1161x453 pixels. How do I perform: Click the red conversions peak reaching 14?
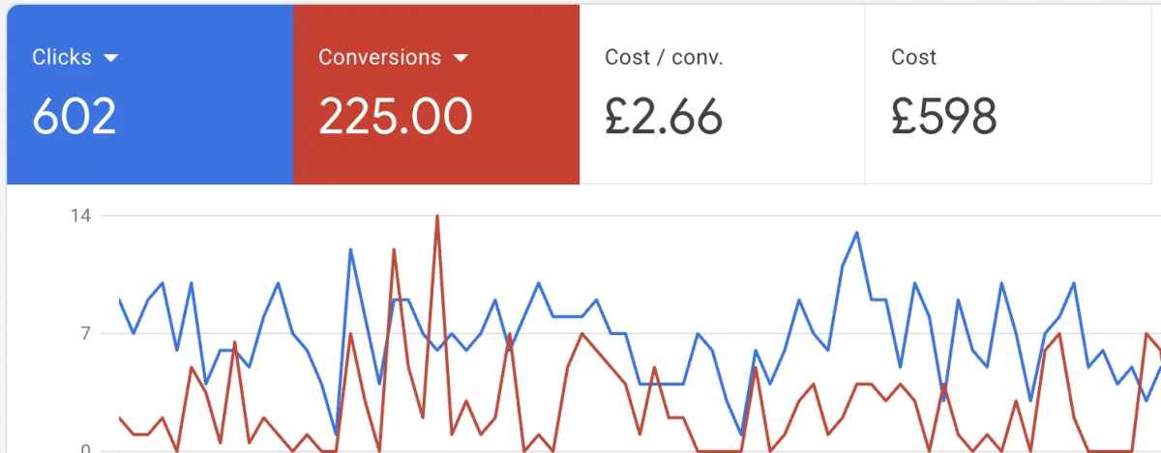(x=437, y=216)
